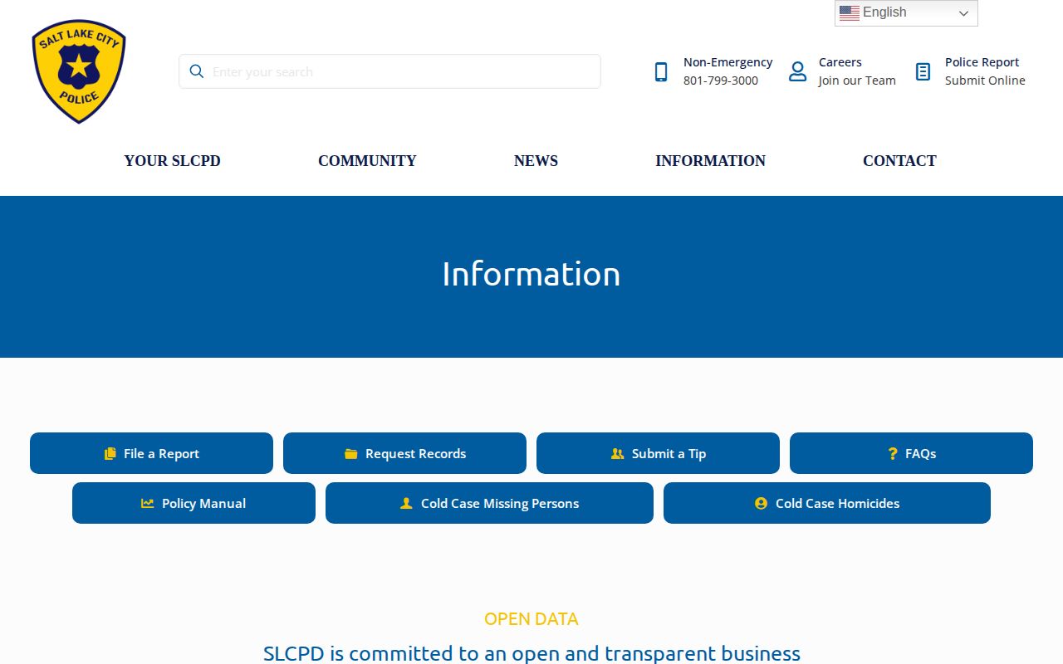Open the COMMUNITY menu

tap(367, 161)
